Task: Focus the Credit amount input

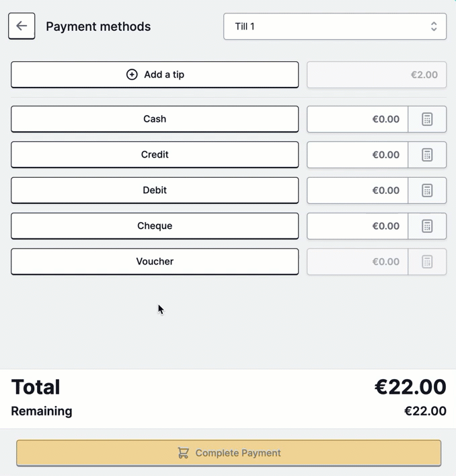Action: click(357, 155)
